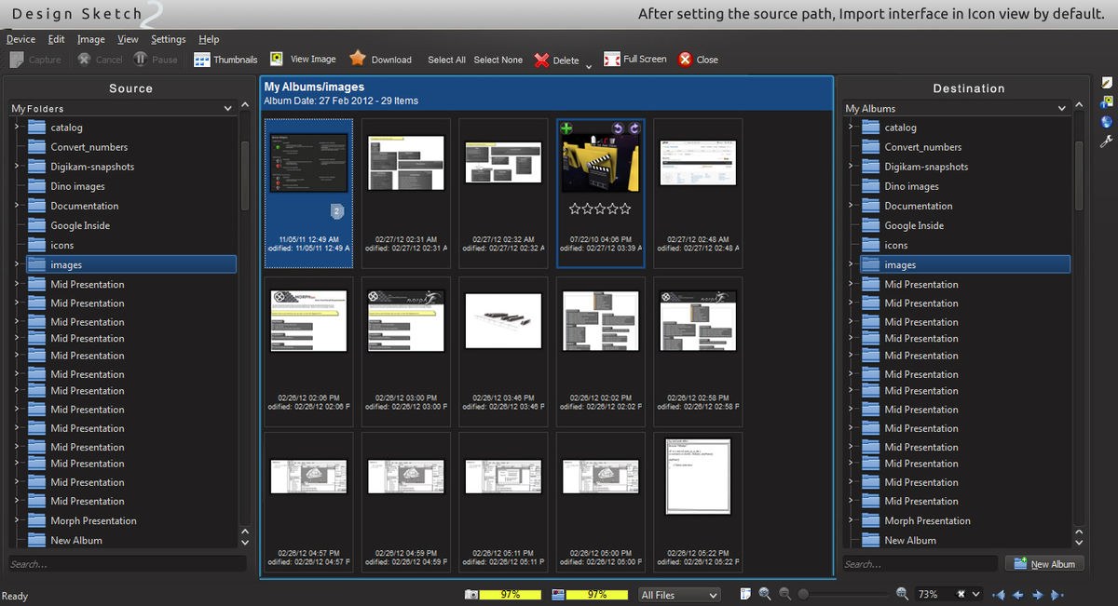Screen dimensions: 1118x606
Task: Open the Settings menu
Action: 169,39
